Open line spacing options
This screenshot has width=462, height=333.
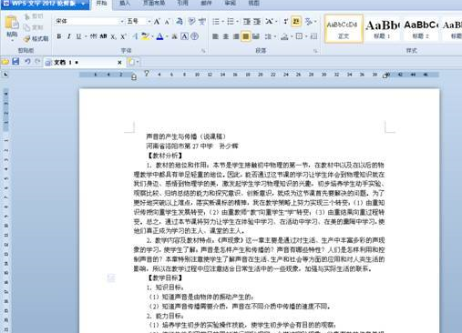pos(268,36)
